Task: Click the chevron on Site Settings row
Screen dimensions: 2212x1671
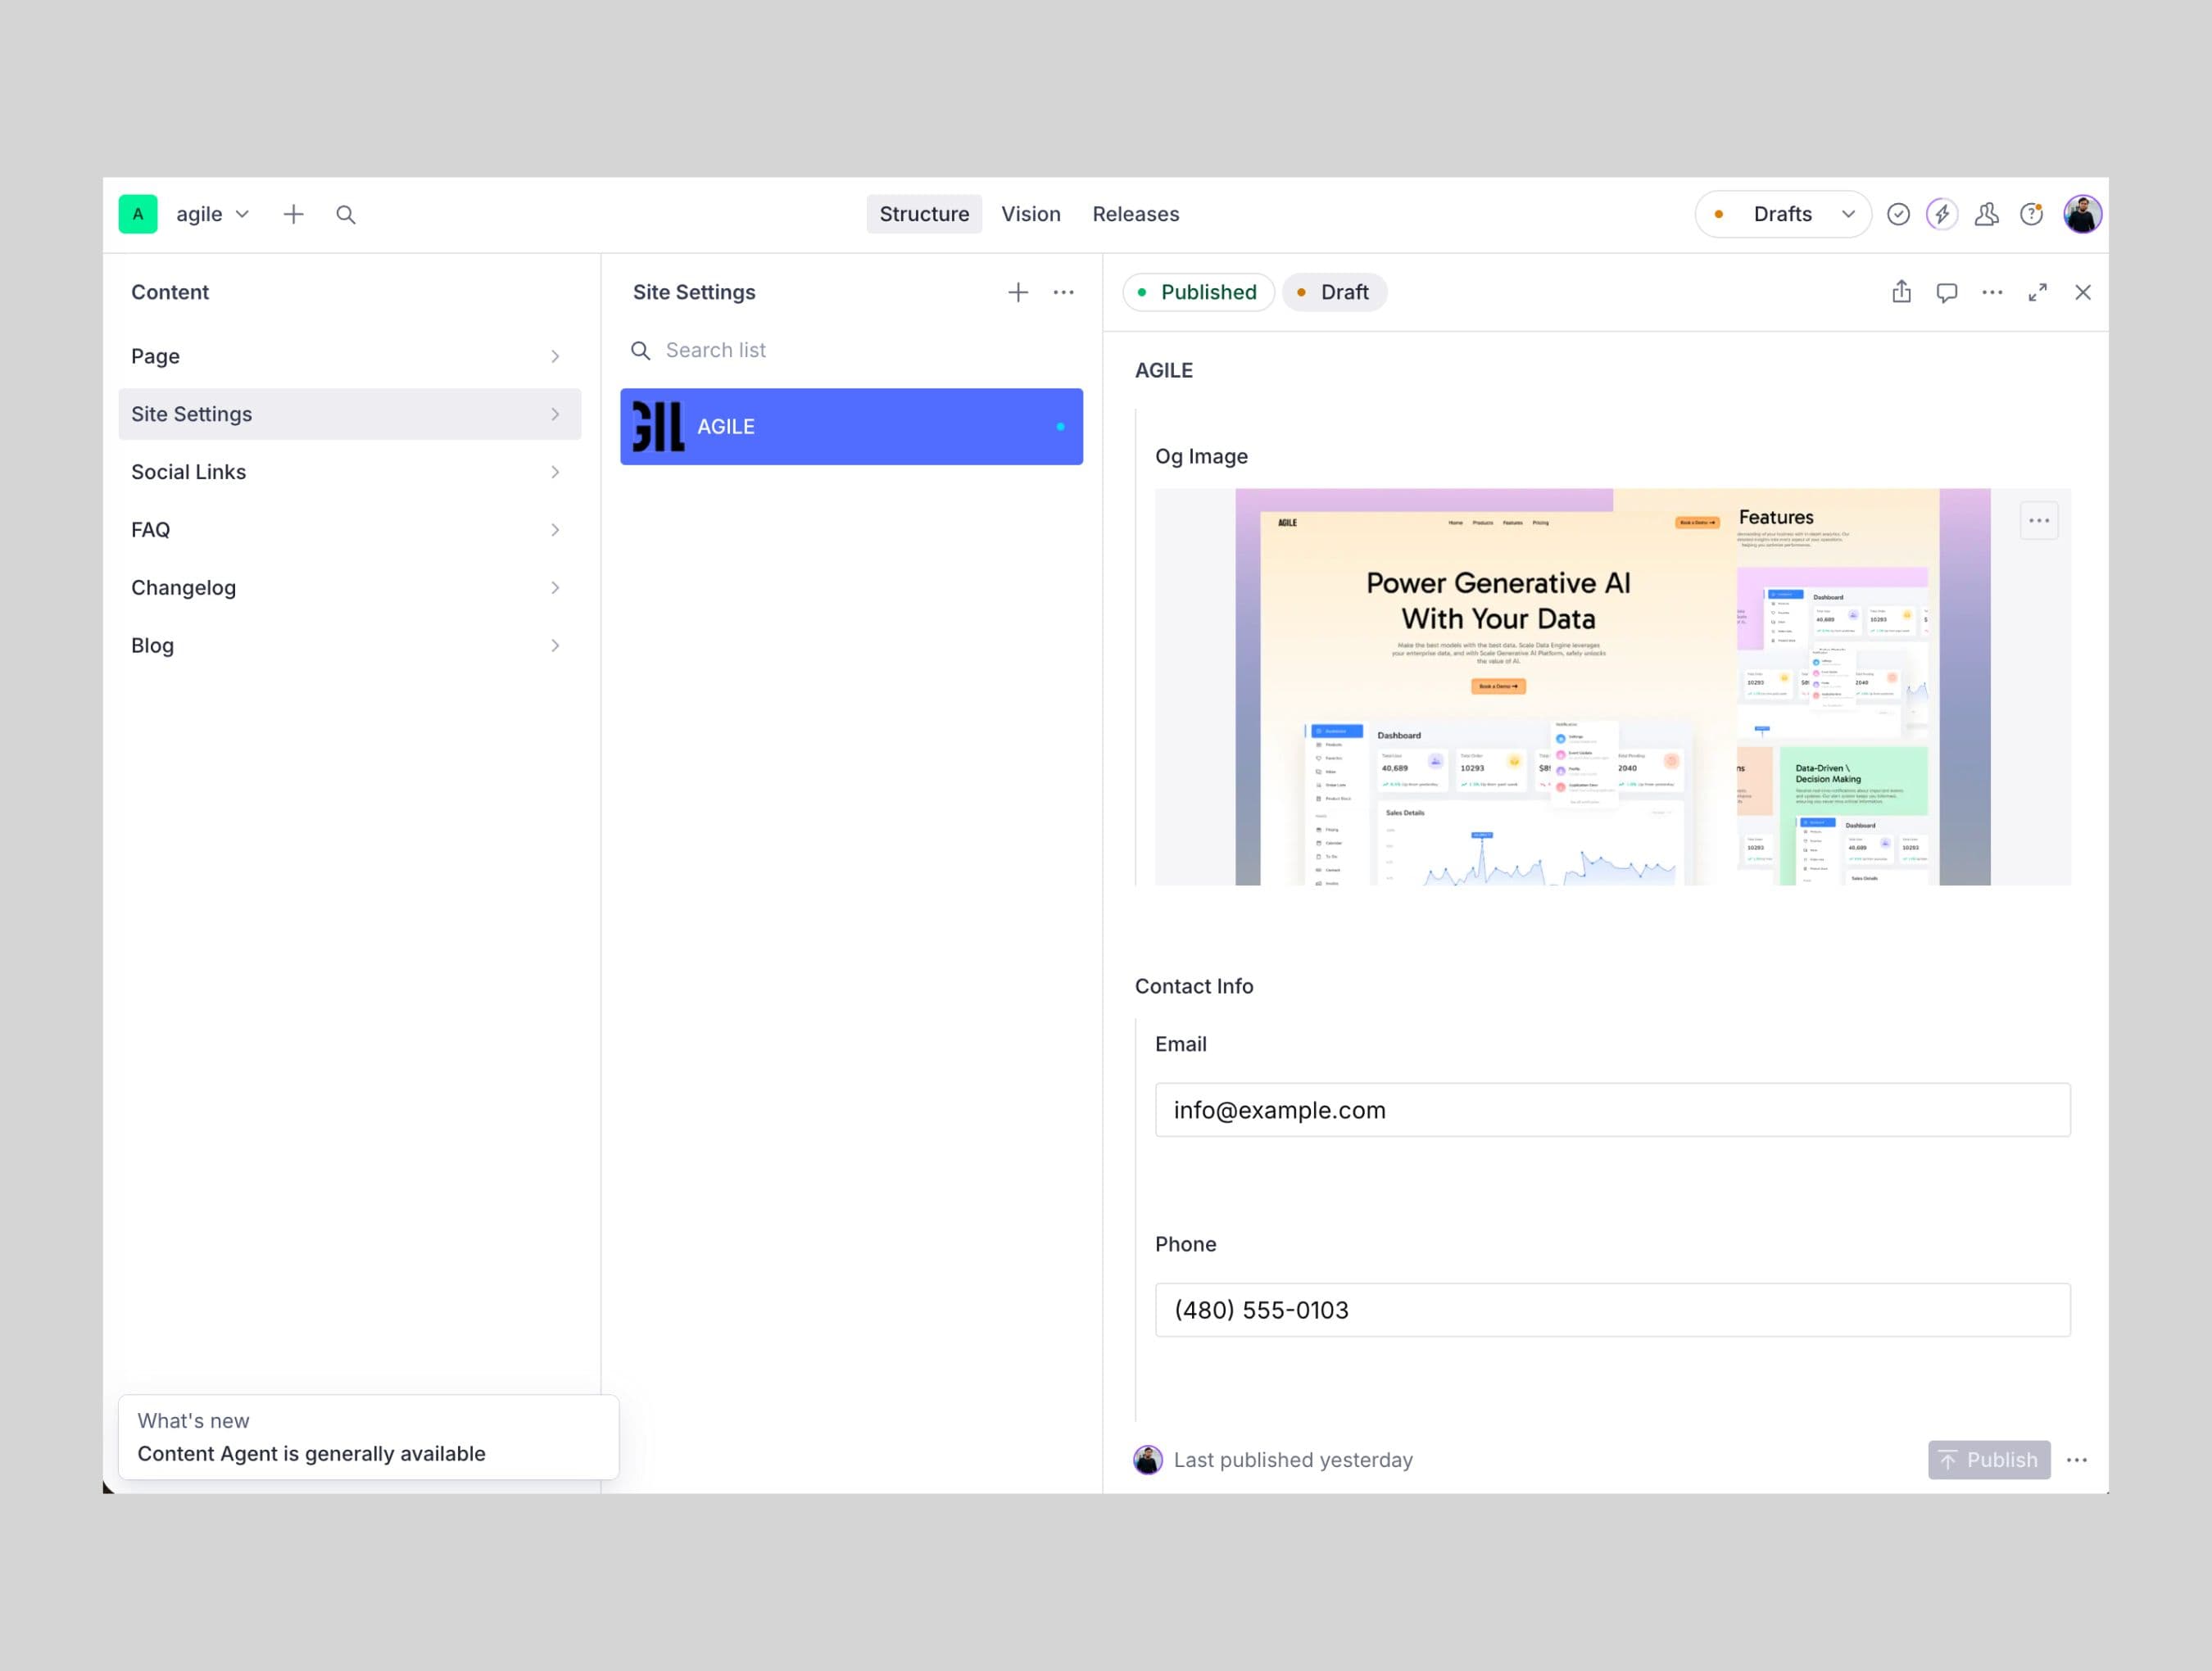Action: (555, 414)
